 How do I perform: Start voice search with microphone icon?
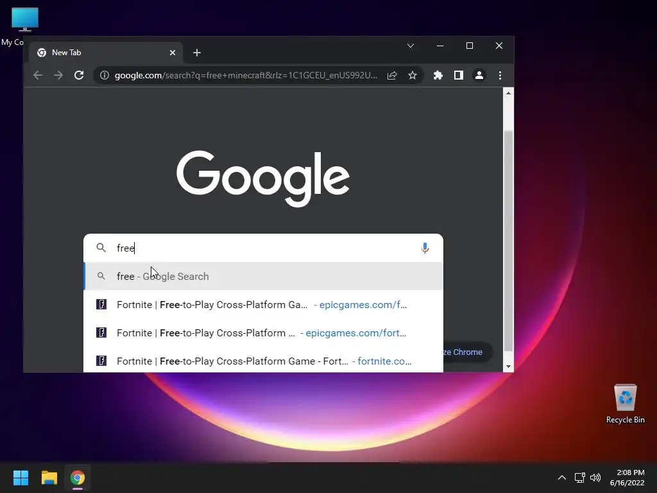click(x=425, y=248)
